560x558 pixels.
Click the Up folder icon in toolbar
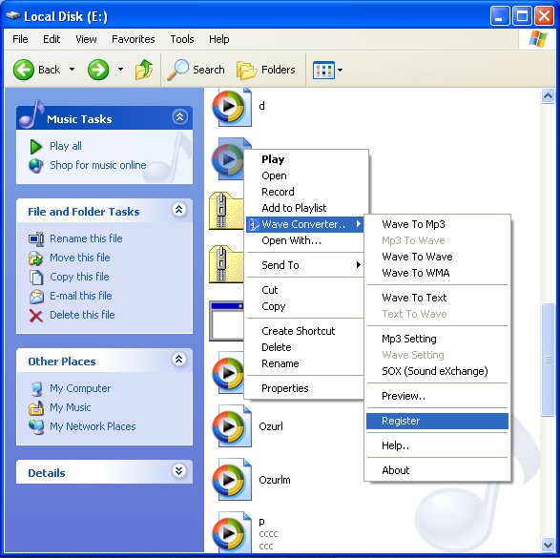tap(143, 70)
